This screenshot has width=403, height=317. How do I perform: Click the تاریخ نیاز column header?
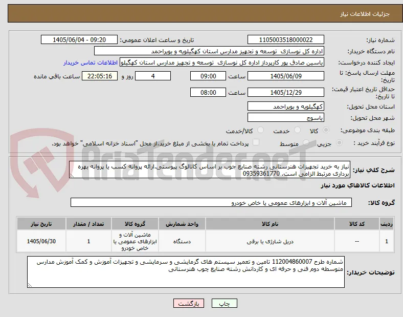pos(41,224)
